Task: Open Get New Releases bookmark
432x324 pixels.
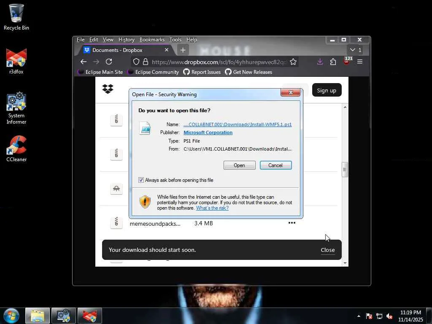Action: pyautogui.click(x=248, y=72)
